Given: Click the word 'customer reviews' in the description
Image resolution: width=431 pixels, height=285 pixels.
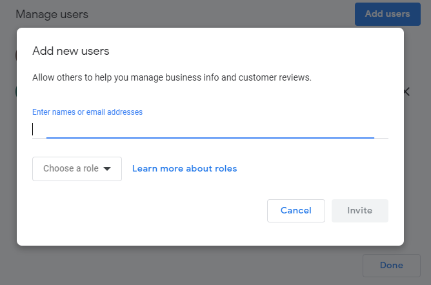Looking at the screenshot, I should [x=275, y=77].
